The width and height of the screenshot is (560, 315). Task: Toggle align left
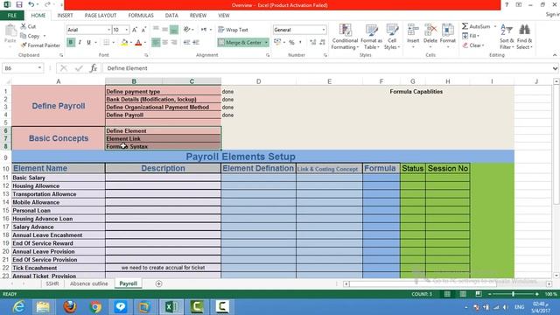click(x=156, y=43)
